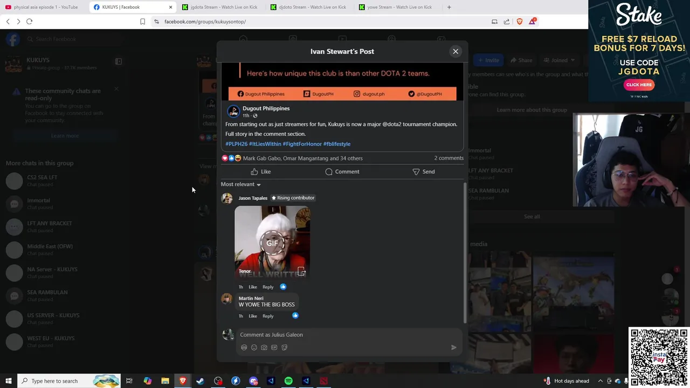The image size is (690, 388).
Task: Open Task View on the taskbar
Action: [x=129, y=381]
